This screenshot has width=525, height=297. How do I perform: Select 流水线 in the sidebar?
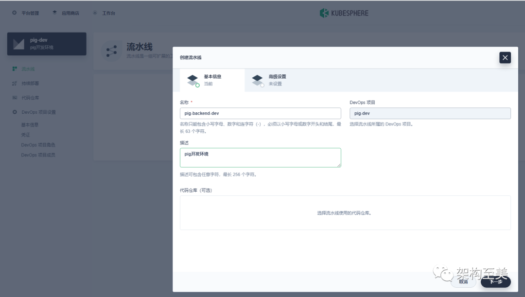click(28, 69)
